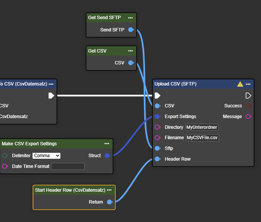Click the Message output pin
The height and width of the screenshot is (222, 261).
tap(248, 117)
